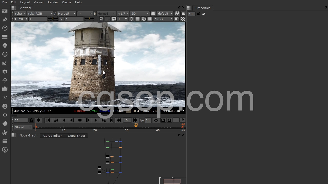The image size is (328, 184).
Task: Open the B input Merge5 dropdown
Action: pos(106,14)
